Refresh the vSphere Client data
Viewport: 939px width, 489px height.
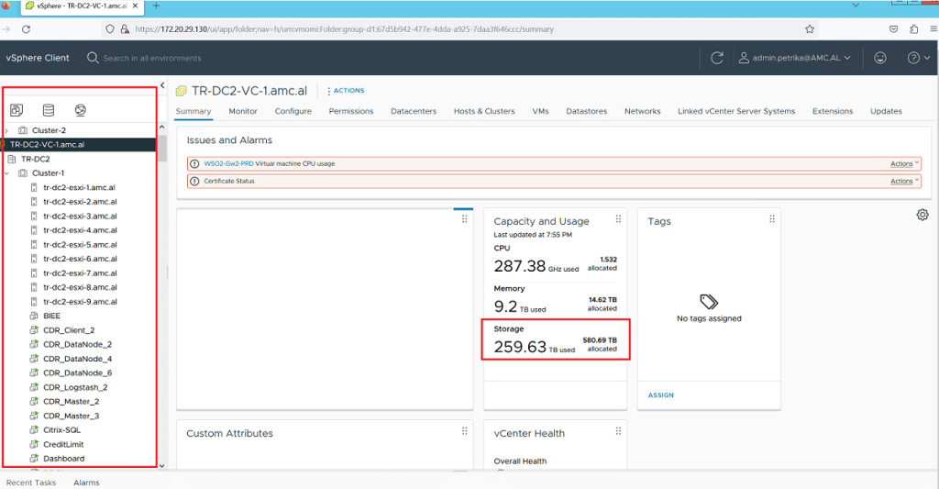(x=717, y=58)
